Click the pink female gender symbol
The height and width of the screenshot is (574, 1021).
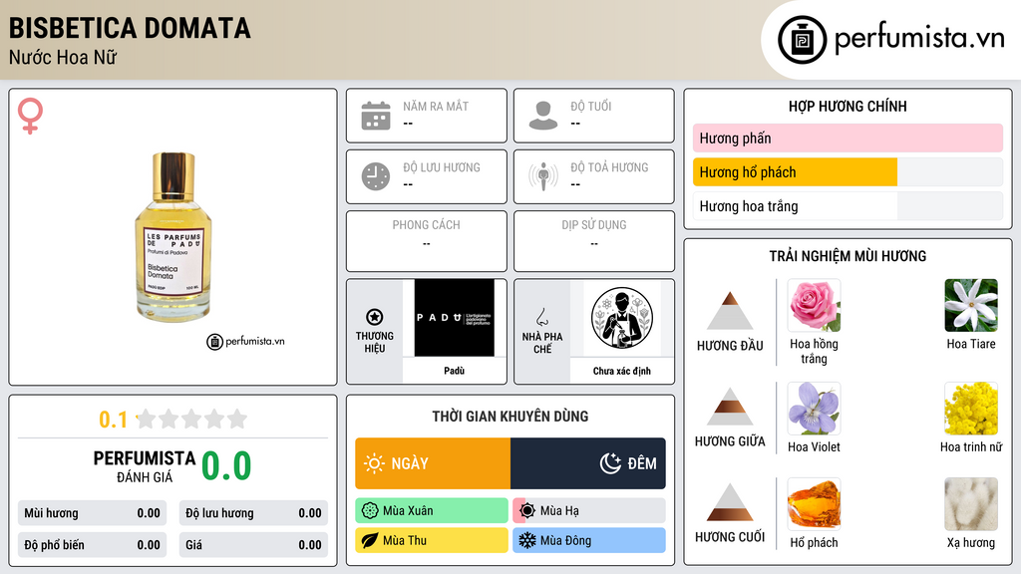[x=30, y=116]
